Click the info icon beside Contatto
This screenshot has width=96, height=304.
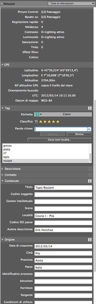point(90,175)
